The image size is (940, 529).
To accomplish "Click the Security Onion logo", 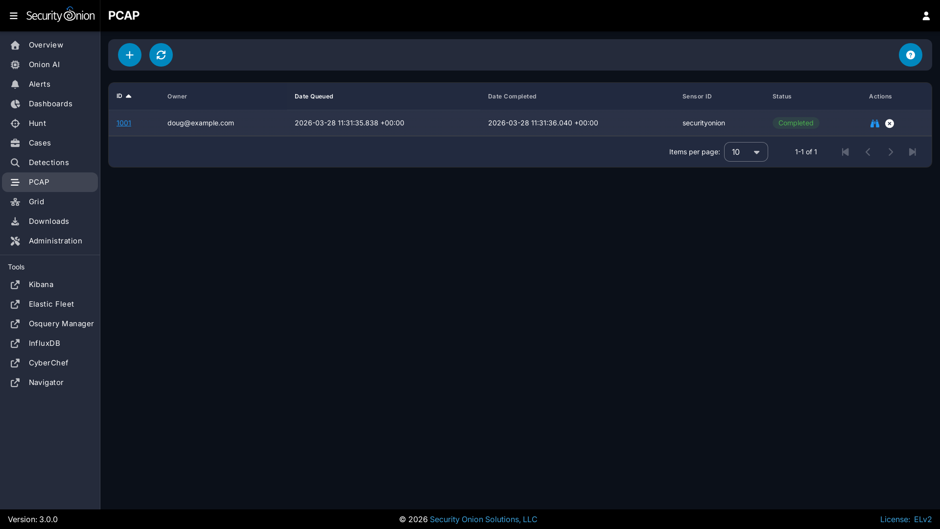I will pos(60,15).
